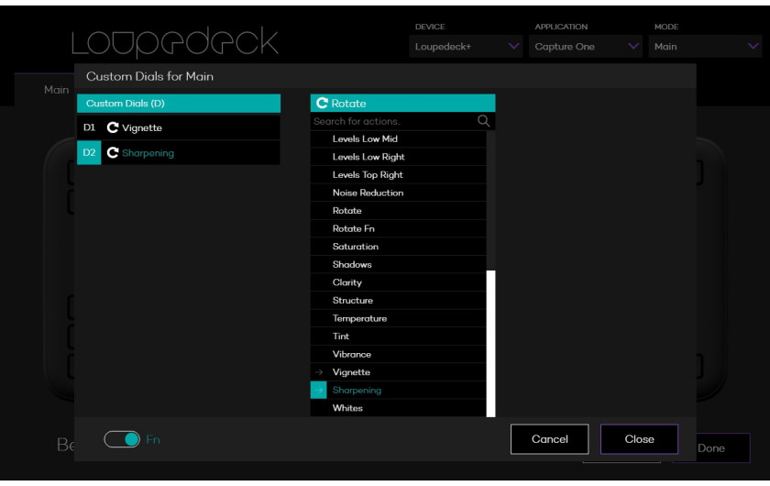Click the highlighted arrow icon beside Sharpening
This screenshot has height=486, width=770.
point(319,391)
